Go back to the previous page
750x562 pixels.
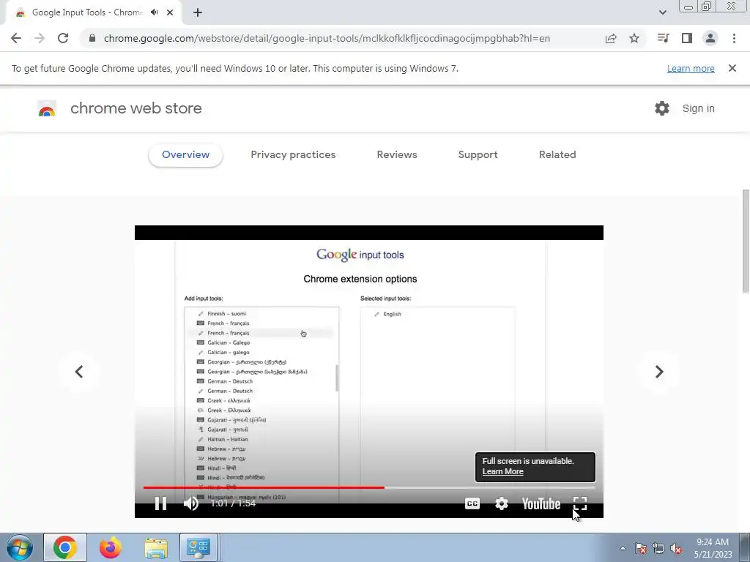pos(16,38)
